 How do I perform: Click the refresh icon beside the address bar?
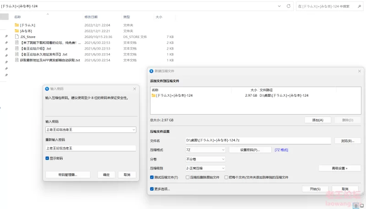click(288, 6)
